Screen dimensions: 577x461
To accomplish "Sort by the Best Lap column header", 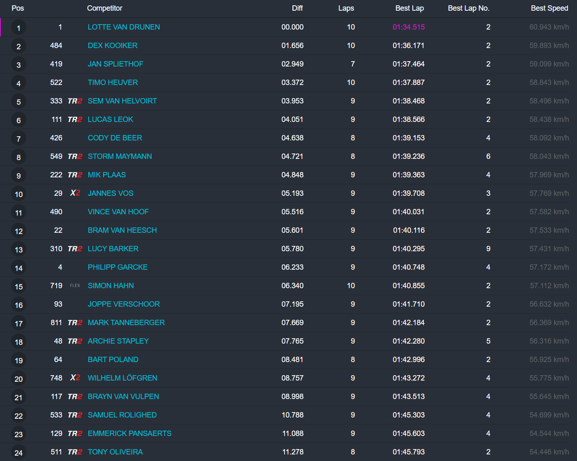I will pos(409,8).
